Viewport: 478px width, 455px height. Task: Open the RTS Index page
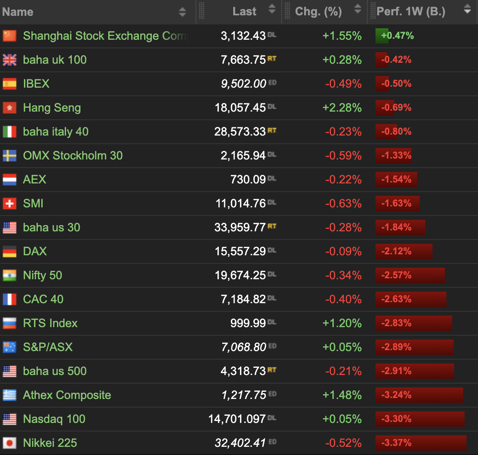(50, 323)
